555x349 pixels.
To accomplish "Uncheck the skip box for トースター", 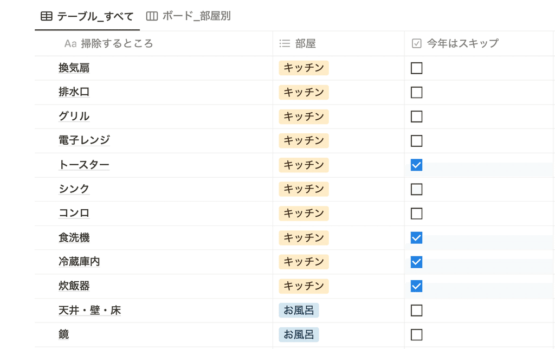I will point(416,165).
